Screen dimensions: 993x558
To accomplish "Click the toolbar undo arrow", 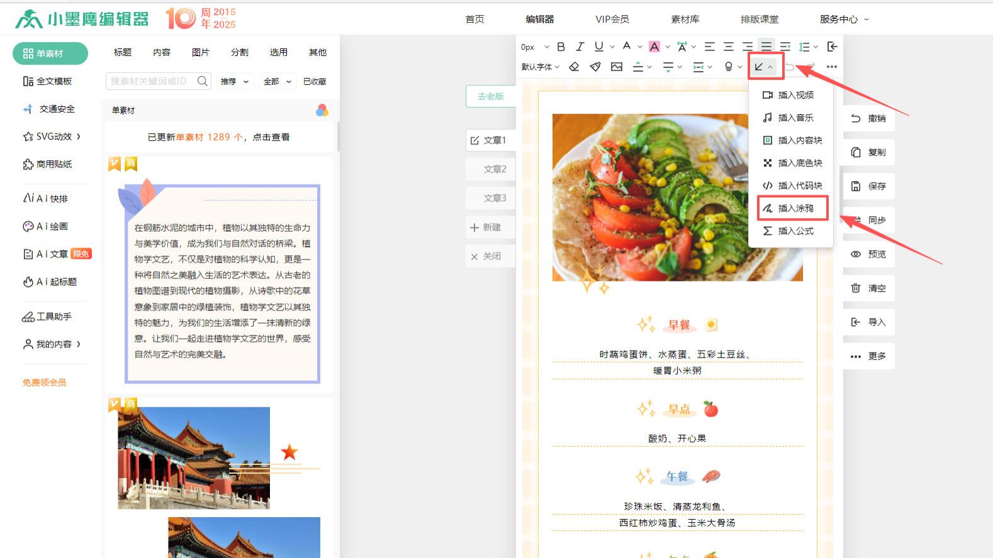I will tap(789, 67).
